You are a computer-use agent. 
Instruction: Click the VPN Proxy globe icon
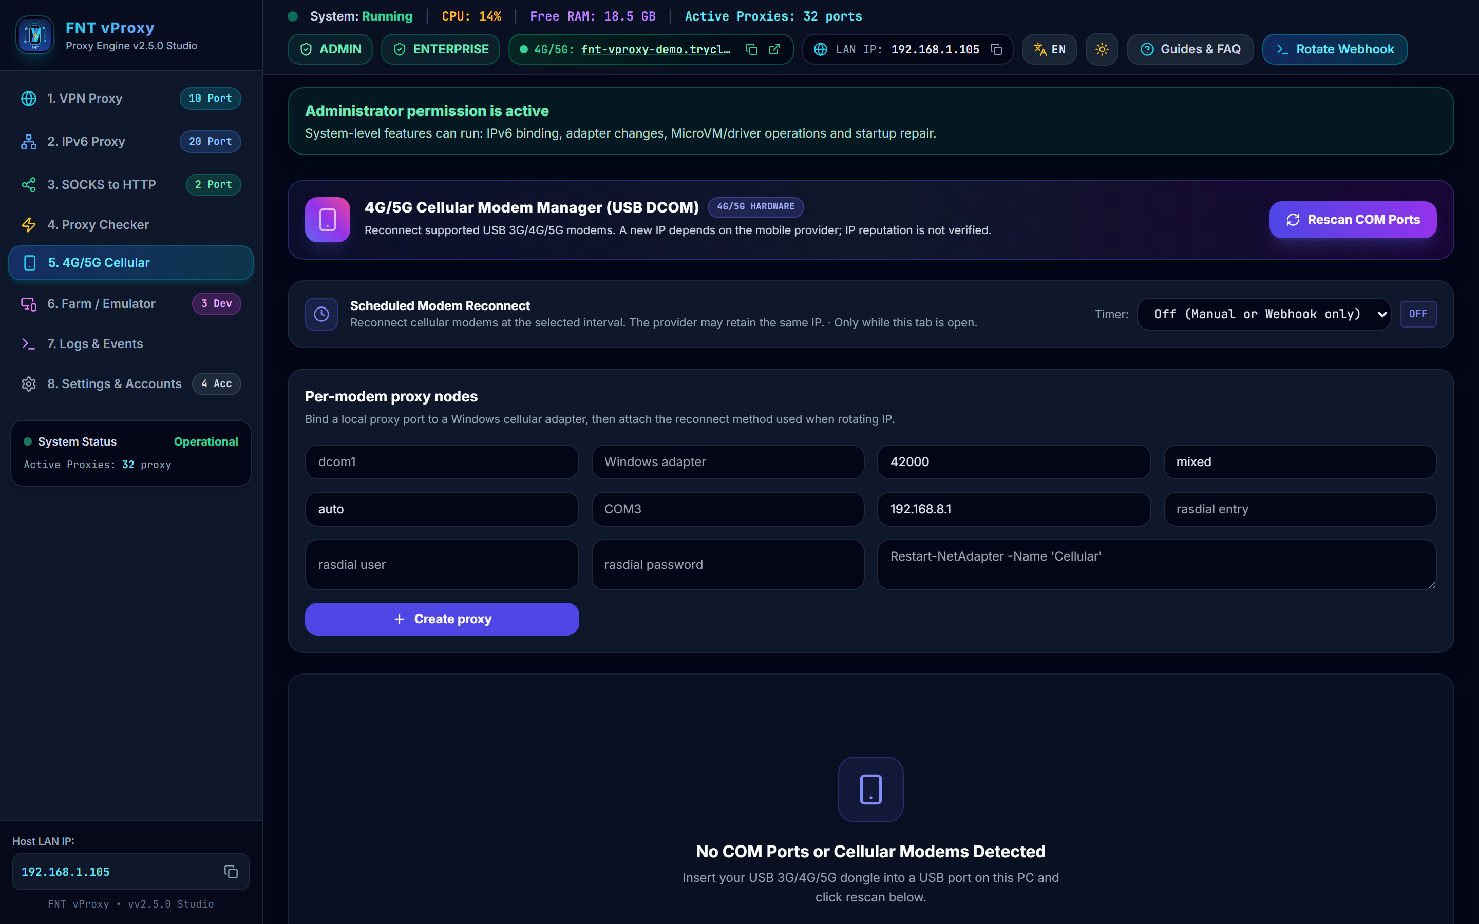tap(29, 99)
